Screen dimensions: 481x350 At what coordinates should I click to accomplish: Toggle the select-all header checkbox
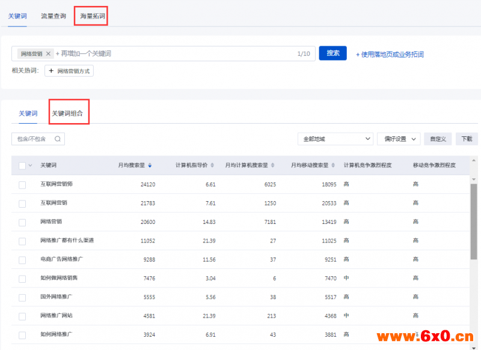point(22,166)
